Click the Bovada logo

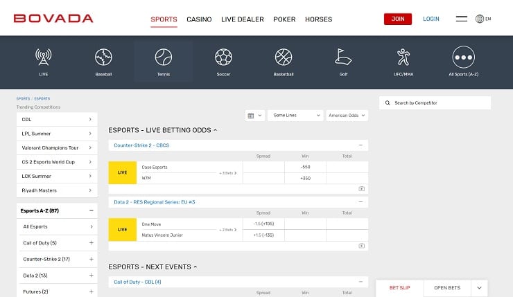[53, 18]
